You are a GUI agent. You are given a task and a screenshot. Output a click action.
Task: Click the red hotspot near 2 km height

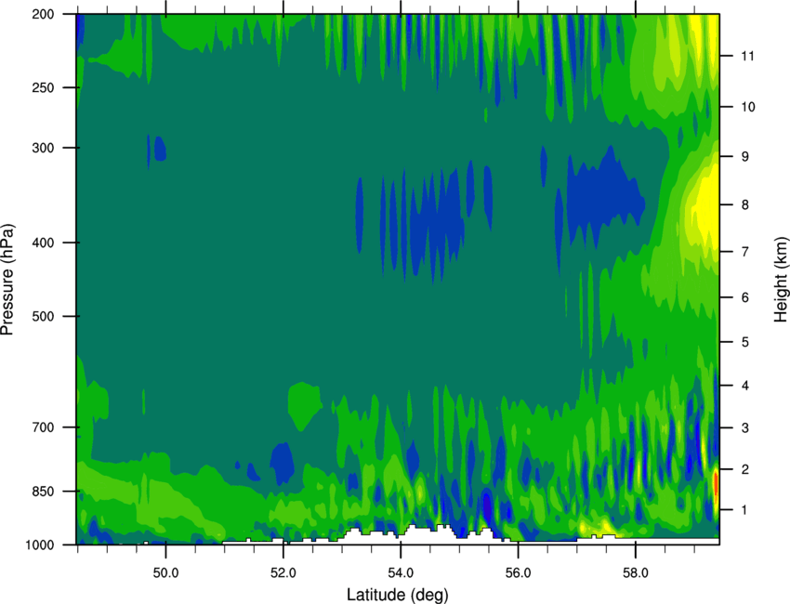(716, 483)
